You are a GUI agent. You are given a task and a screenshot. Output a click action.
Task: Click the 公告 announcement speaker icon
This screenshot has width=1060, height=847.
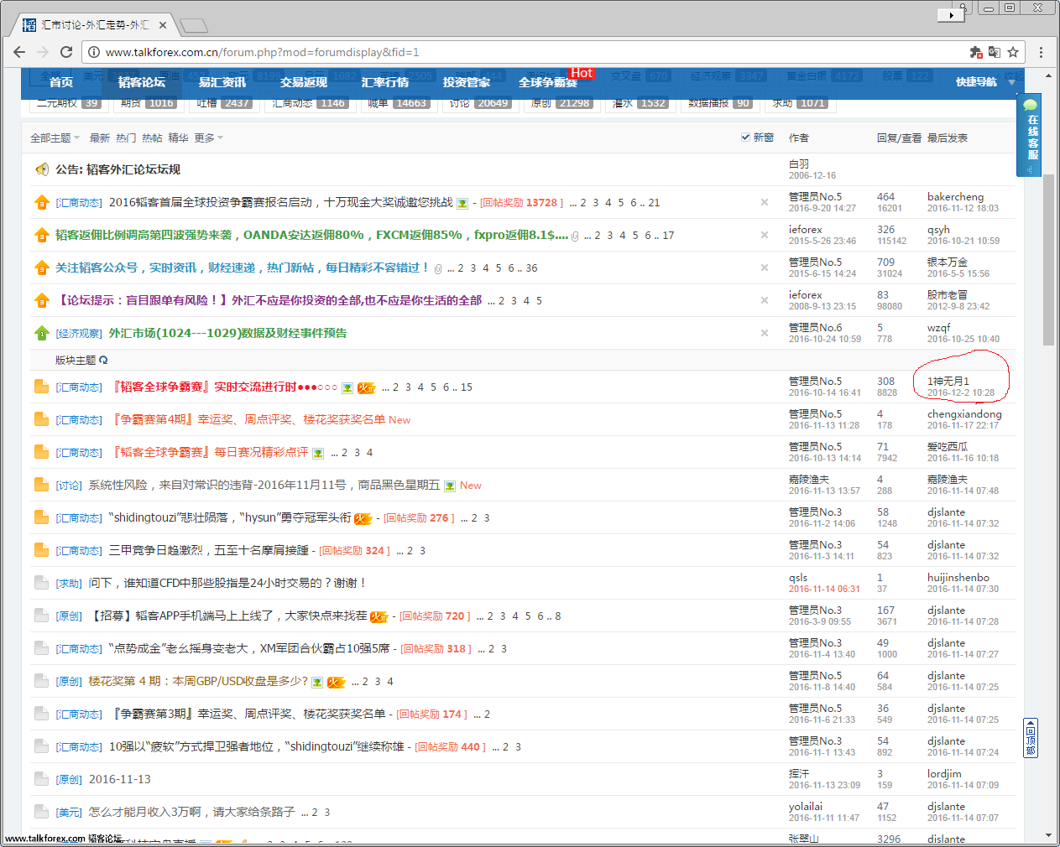tap(41, 169)
